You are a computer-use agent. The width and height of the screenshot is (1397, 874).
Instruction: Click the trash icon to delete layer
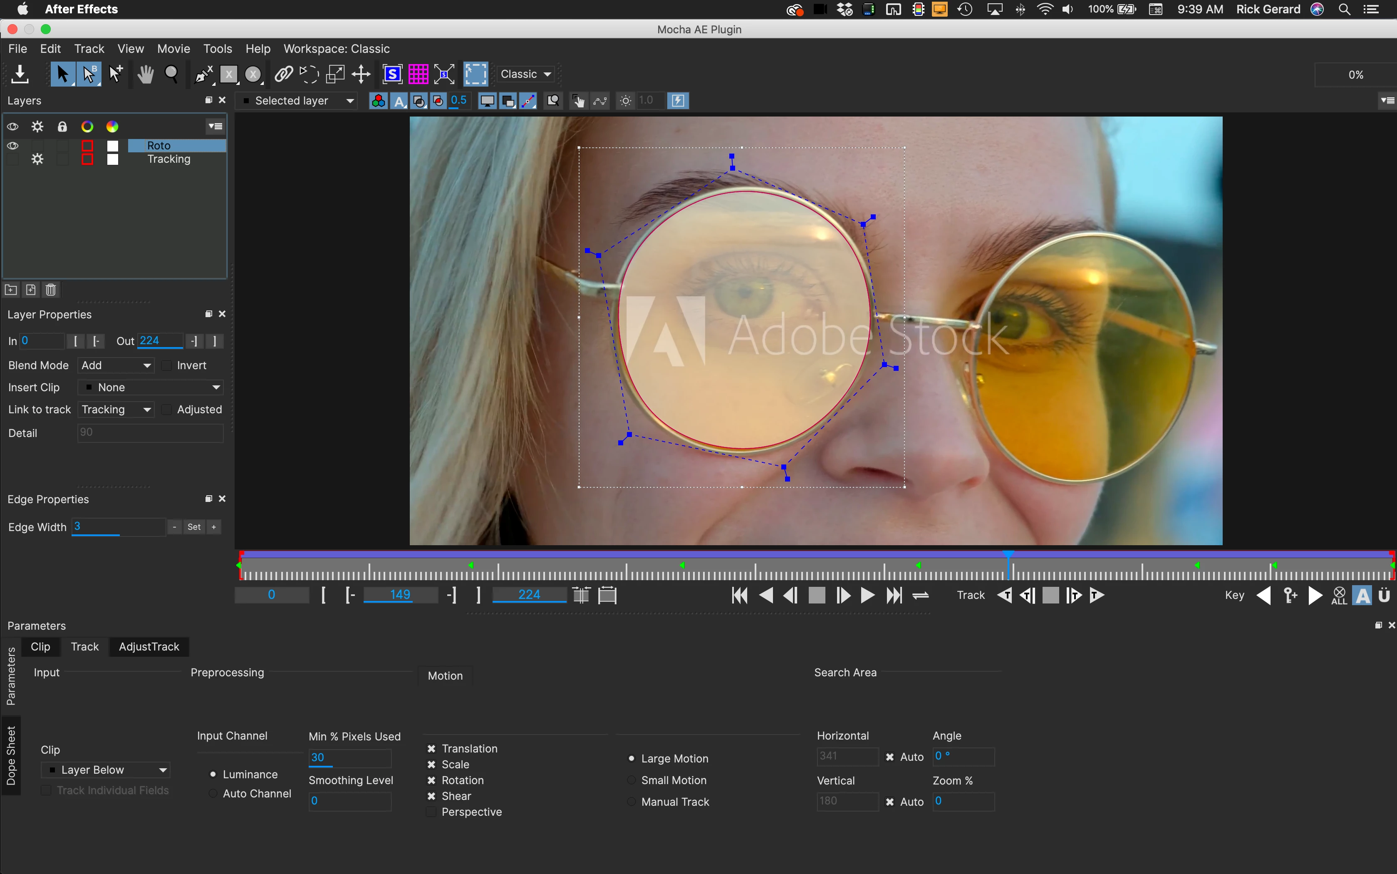[x=51, y=290]
